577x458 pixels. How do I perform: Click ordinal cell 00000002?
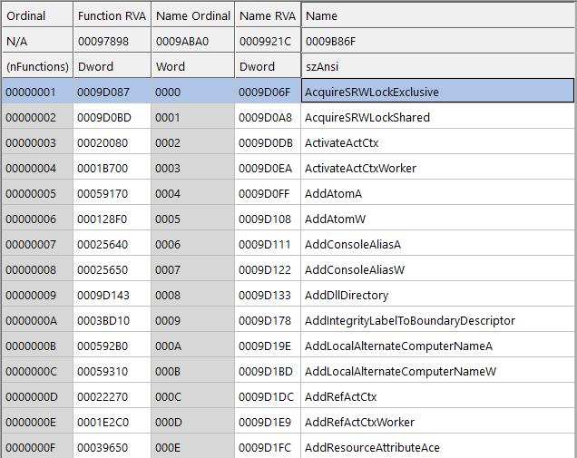[37, 117]
